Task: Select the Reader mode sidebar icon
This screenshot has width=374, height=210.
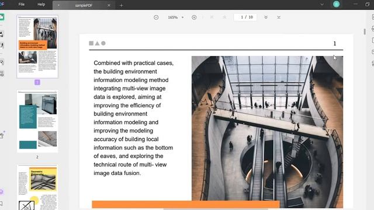Action: (2, 17)
